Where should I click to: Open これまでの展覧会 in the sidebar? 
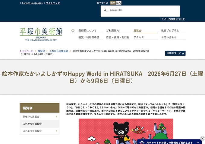click(39, 131)
